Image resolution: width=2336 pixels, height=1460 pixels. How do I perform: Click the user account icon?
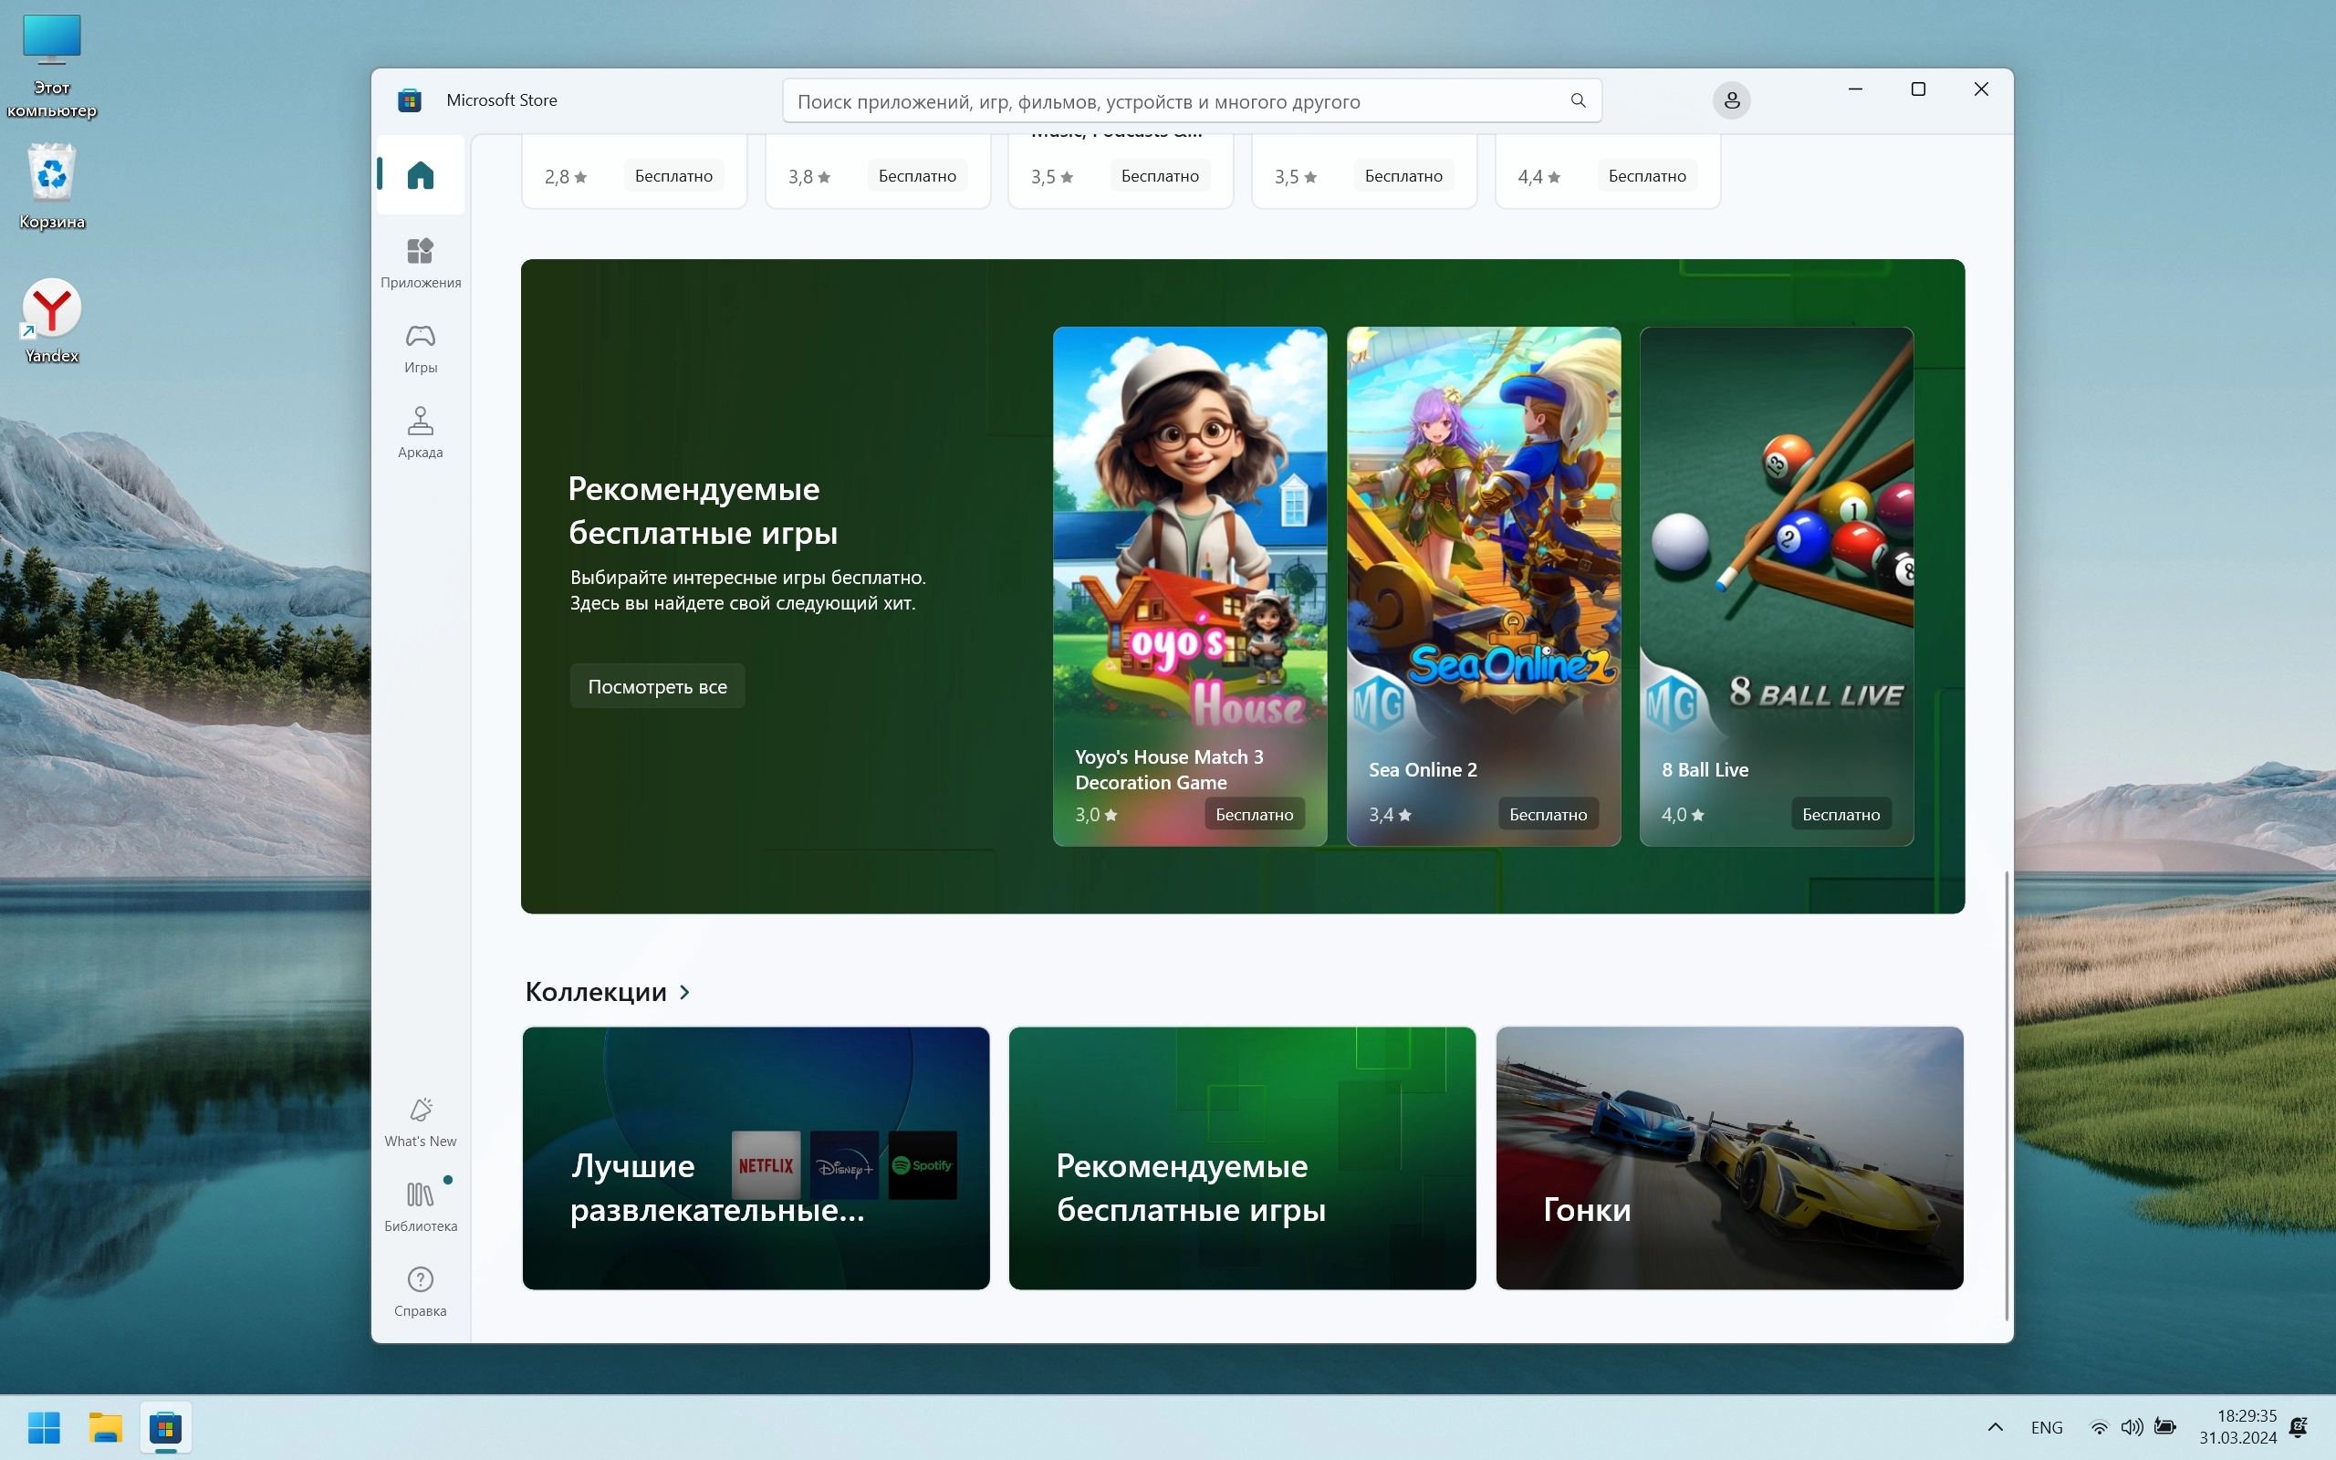(1731, 100)
